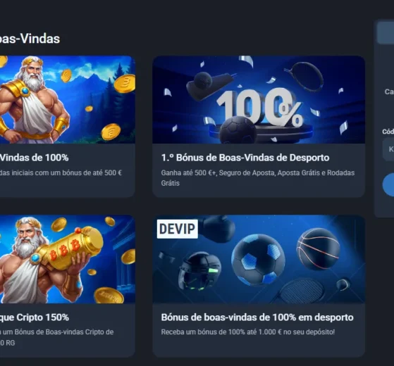Open the Zeus 100% welcome bonus banner
Screen dimensions: 394x366
click(68, 99)
